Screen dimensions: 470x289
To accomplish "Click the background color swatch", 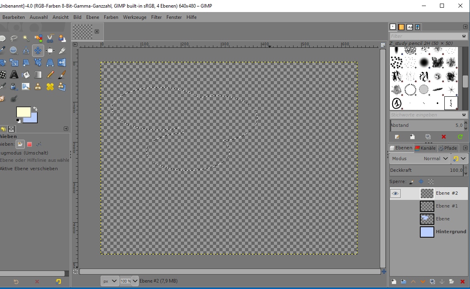I will [x=34, y=120].
